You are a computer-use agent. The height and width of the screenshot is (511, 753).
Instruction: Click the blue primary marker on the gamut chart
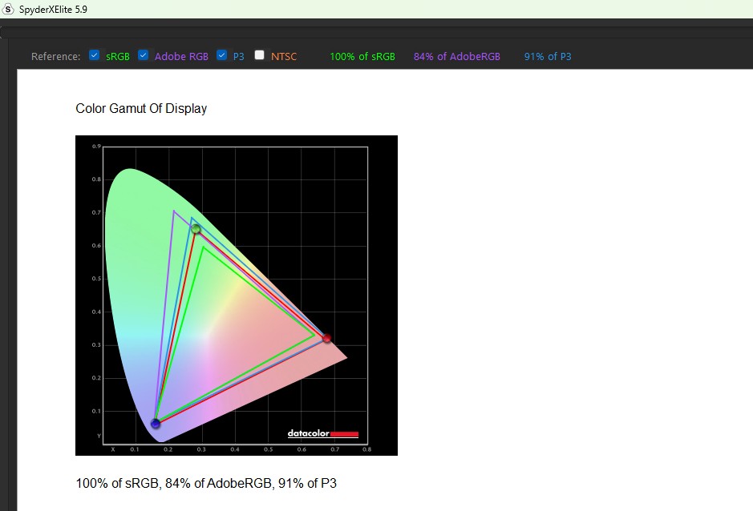click(x=156, y=423)
